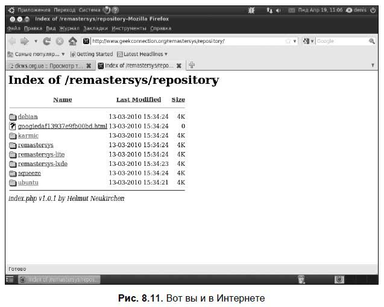Open the list all tabs arrow
384x307 pixels.
[x=373, y=65]
